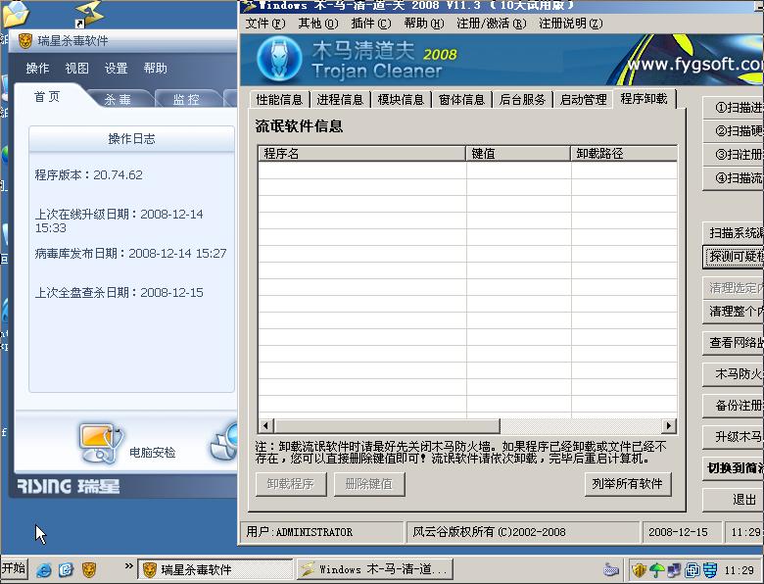Click the 木马防火 button on the right panel
This screenshot has width=764, height=584.
(x=734, y=374)
